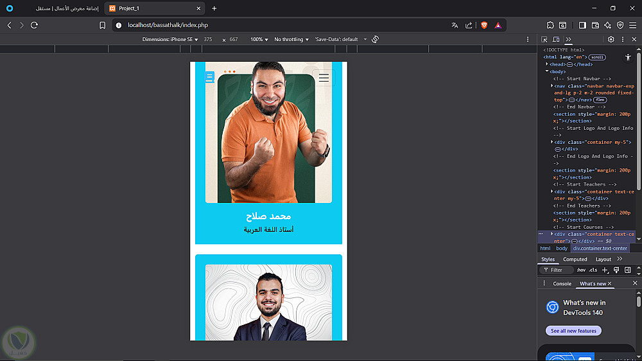Screen dimensions: 642x361
Task: Select html in the breadcrumb
Action: 545,249
